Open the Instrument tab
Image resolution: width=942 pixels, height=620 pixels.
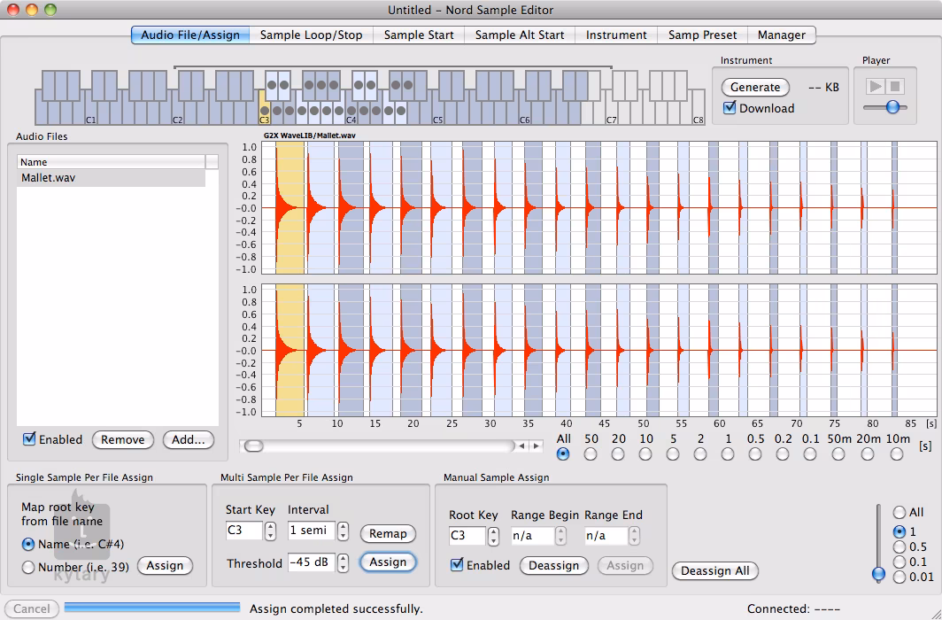coord(616,35)
